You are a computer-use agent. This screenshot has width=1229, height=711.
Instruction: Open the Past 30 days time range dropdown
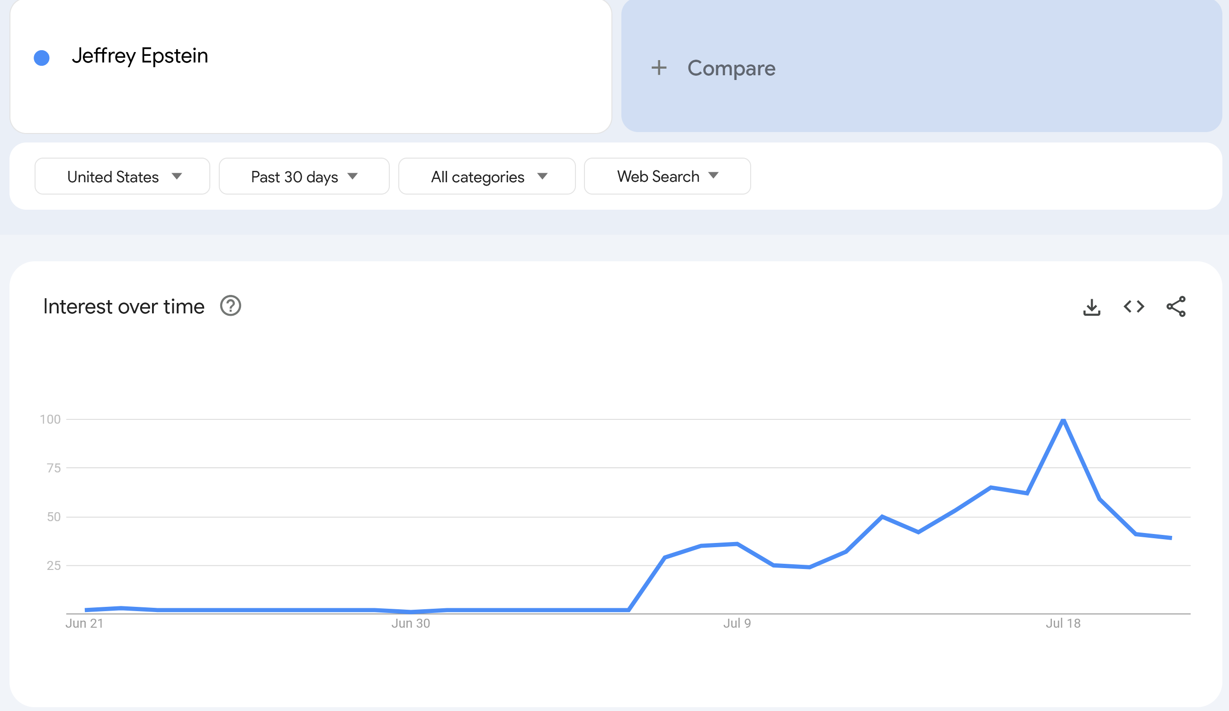pyautogui.click(x=305, y=177)
